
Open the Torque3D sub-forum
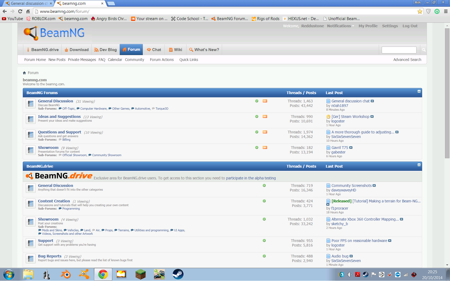(x=162, y=109)
